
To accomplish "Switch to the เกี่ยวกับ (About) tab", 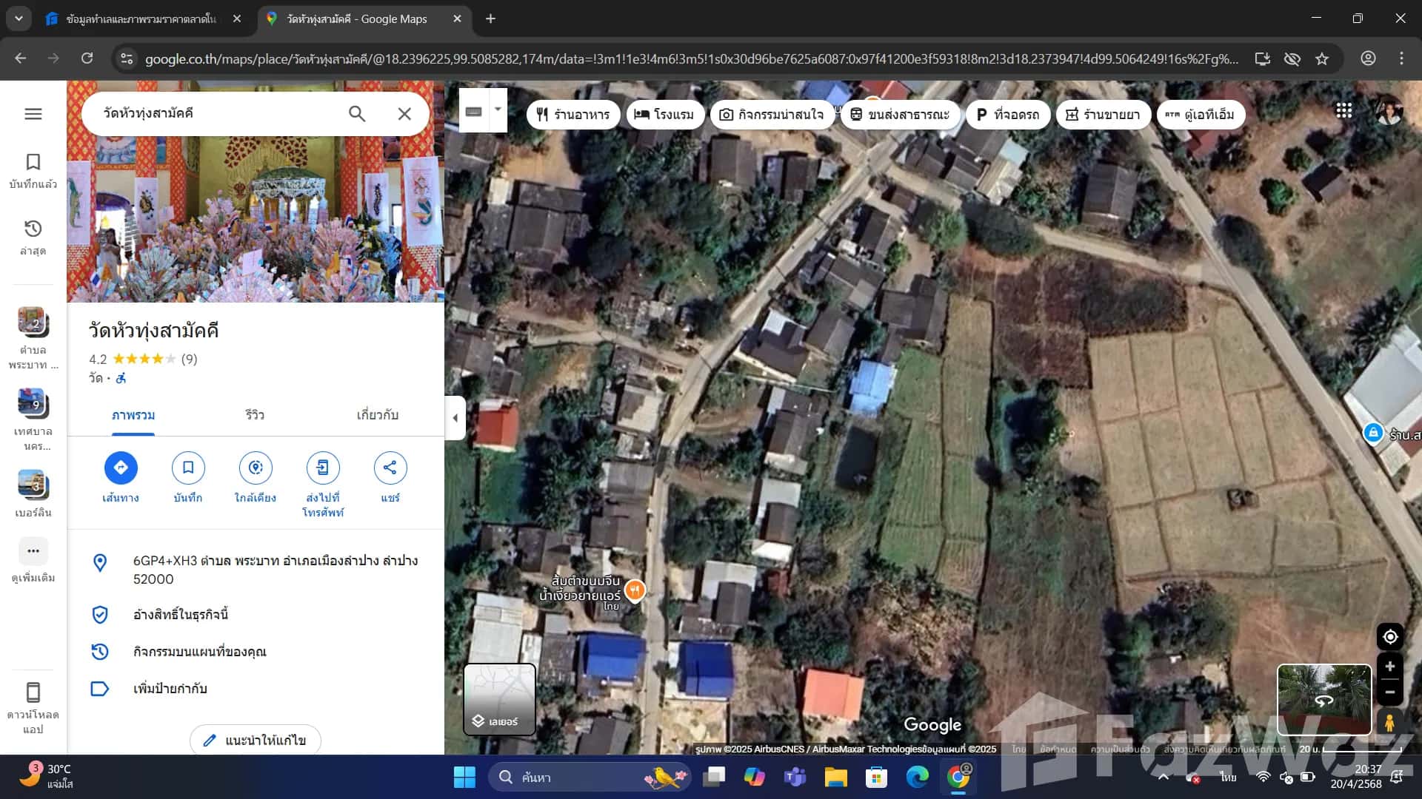I will pyautogui.click(x=377, y=415).
